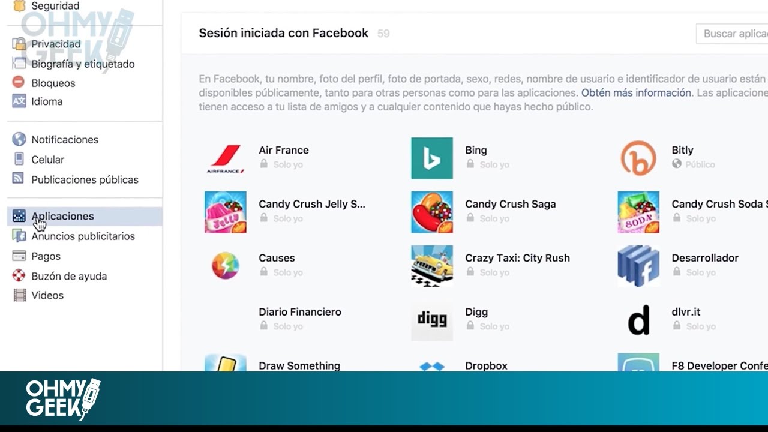
Task: Click the Obtén más información link
Action: 636,93
